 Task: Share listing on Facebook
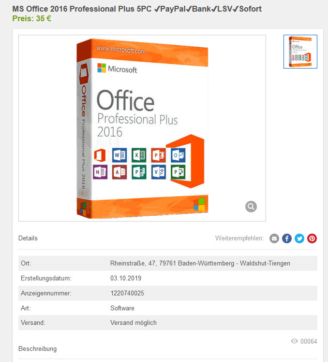pyautogui.click(x=287, y=238)
